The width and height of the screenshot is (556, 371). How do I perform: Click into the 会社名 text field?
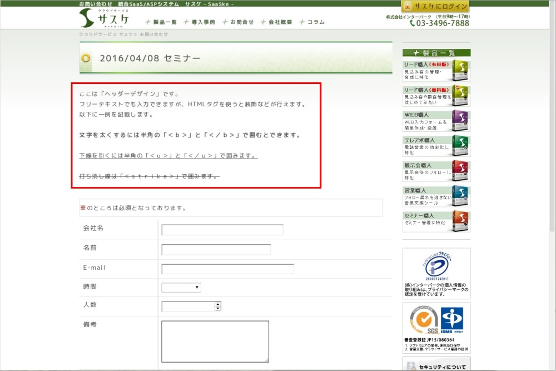222,230
